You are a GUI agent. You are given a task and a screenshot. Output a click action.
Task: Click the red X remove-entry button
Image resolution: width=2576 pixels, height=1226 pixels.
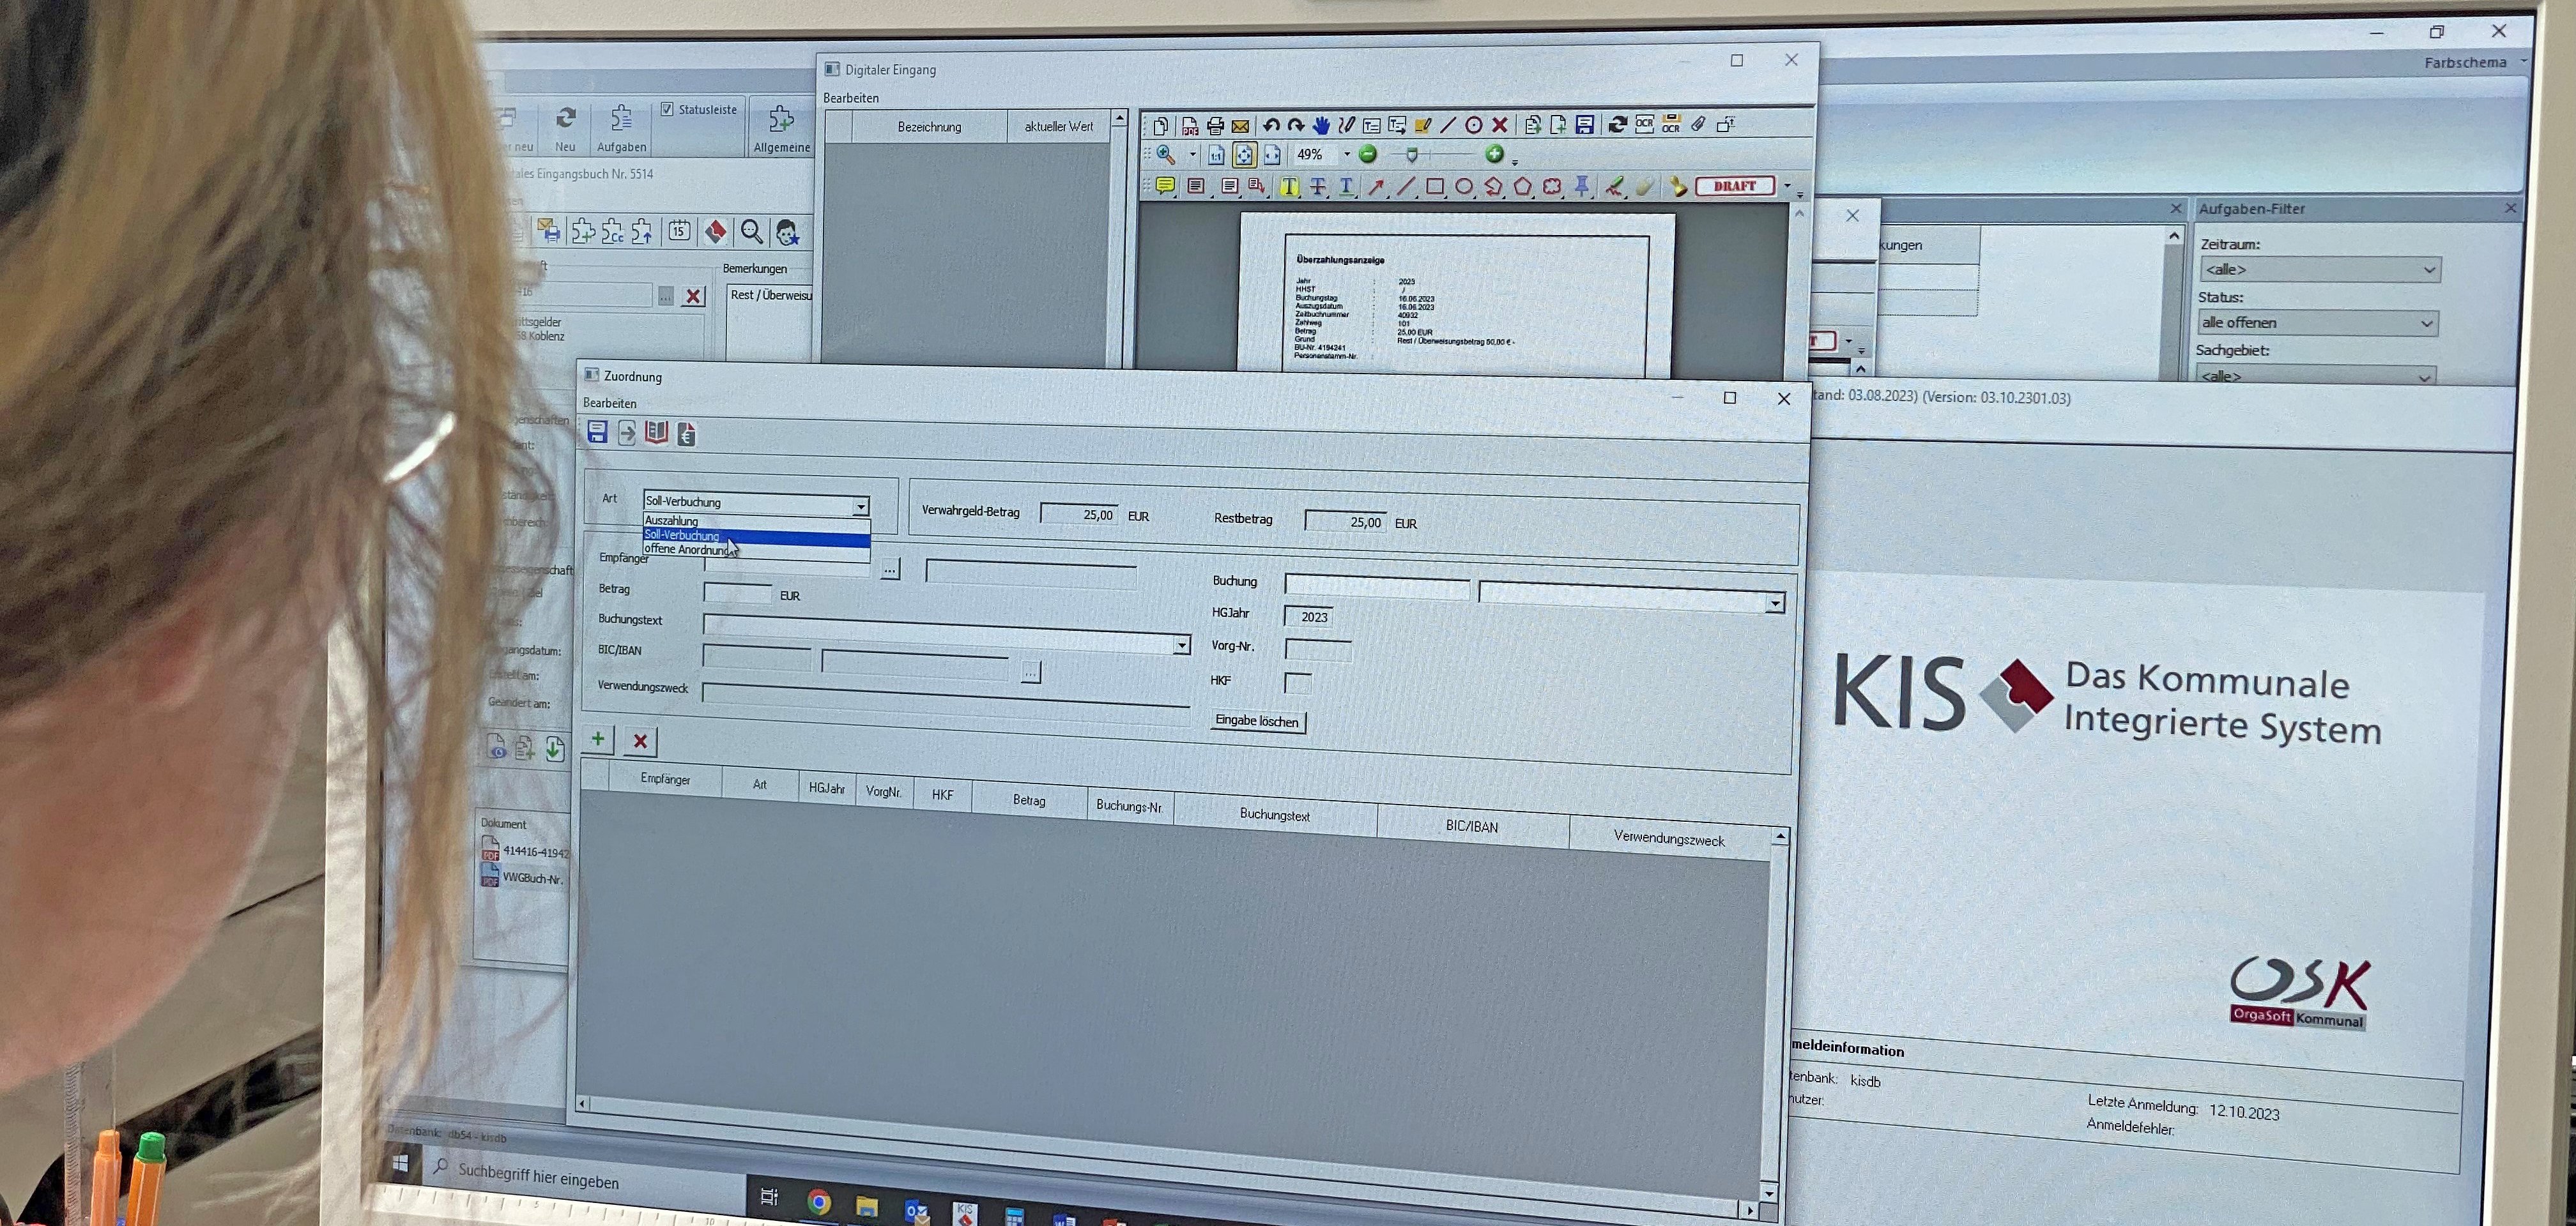[640, 741]
